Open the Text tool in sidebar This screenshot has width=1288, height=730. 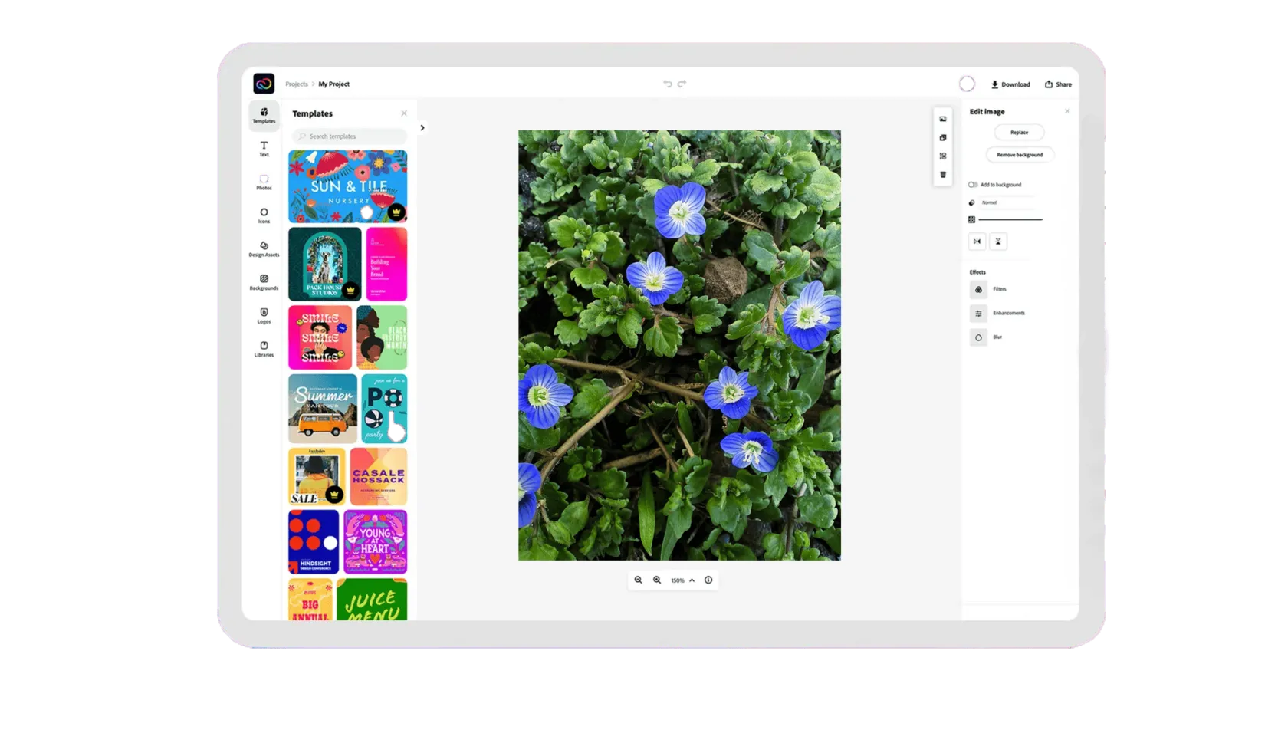click(x=264, y=149)
